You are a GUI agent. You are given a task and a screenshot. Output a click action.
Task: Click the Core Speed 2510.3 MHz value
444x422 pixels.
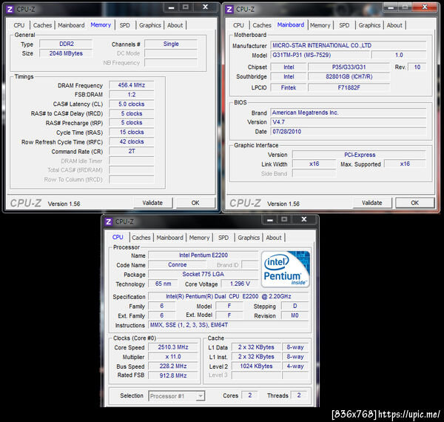pos(173,347)
